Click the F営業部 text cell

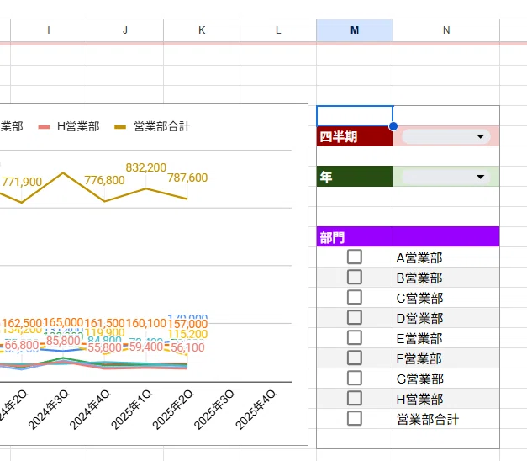tap(446, 358)
